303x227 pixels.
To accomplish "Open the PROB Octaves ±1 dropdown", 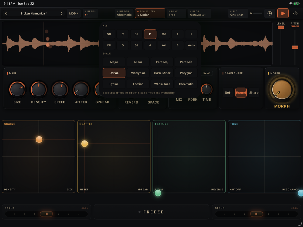I will click(x=199, y=13).
